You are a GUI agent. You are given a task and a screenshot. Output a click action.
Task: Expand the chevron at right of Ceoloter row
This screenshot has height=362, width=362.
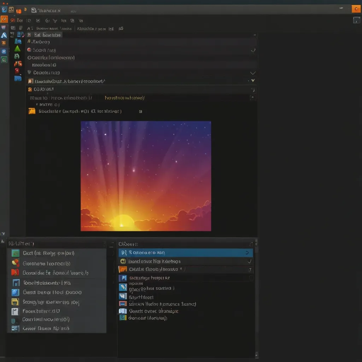tap(252, 73)
